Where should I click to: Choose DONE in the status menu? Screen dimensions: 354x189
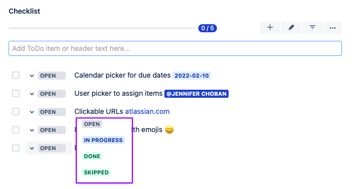(92, 156)
